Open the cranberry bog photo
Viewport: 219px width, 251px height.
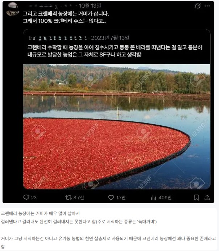tap(117, 127)
